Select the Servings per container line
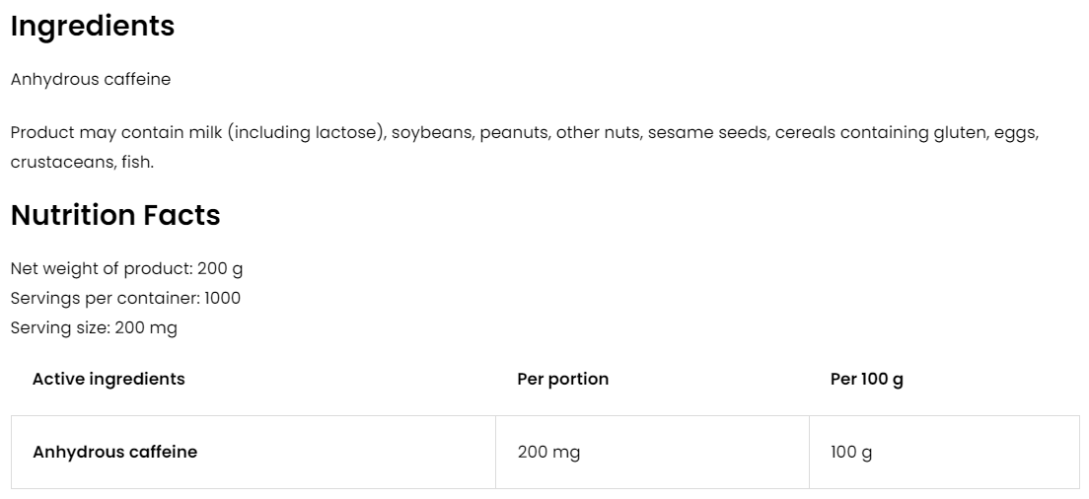The image size is (1089, 499). (125, 298)
